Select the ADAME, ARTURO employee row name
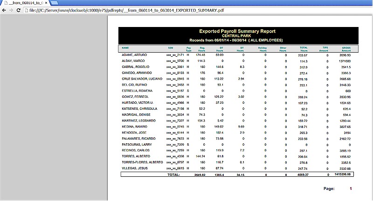The height and width of the screenshot is (201, 373). tap(135, 55)
